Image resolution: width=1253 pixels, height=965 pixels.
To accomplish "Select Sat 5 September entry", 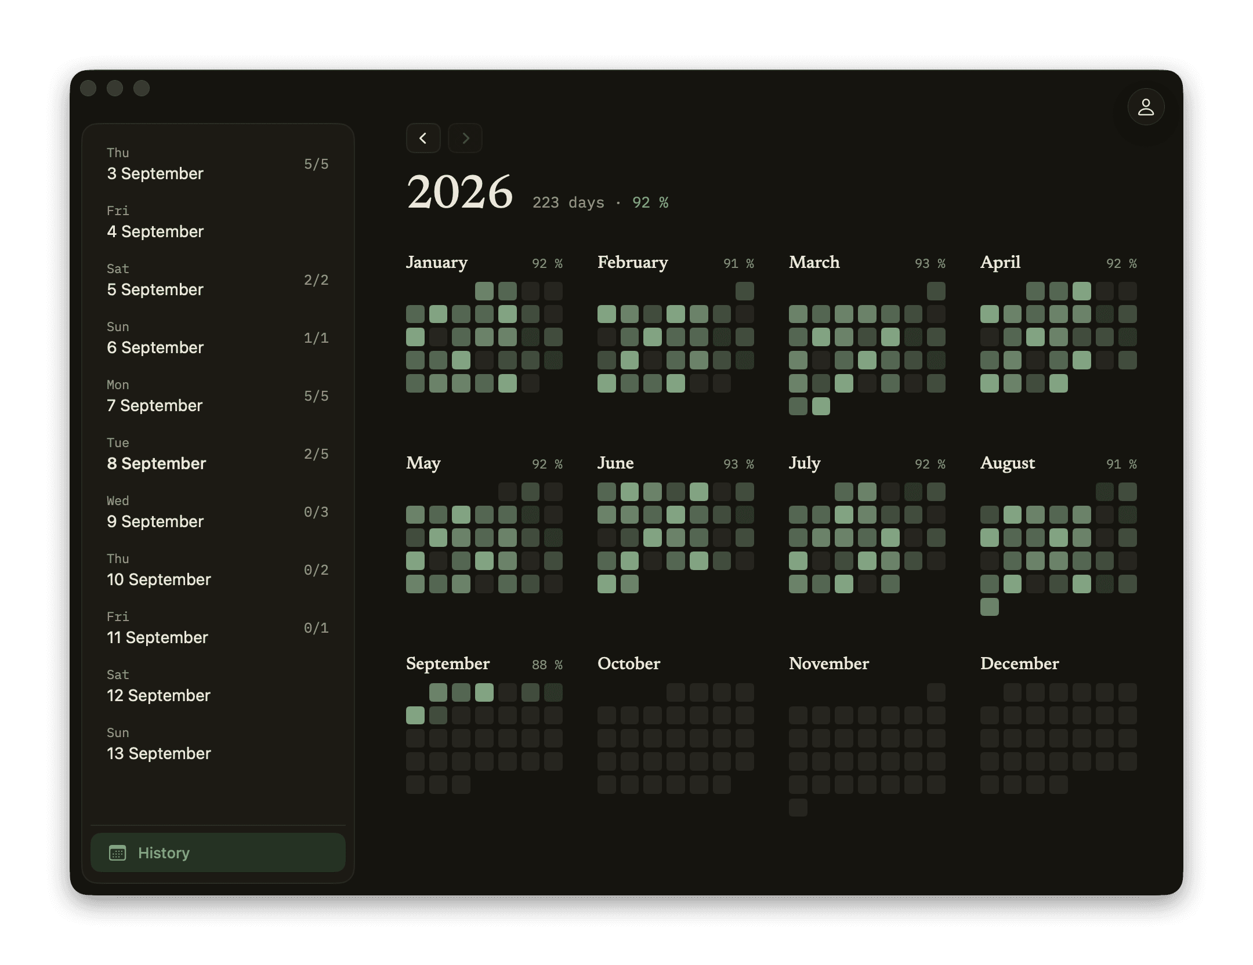I will [218, 281].
